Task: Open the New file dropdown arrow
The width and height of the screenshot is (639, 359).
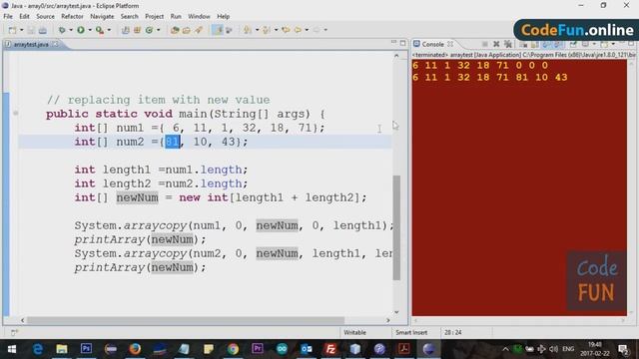Action: [x=22, y=30]
